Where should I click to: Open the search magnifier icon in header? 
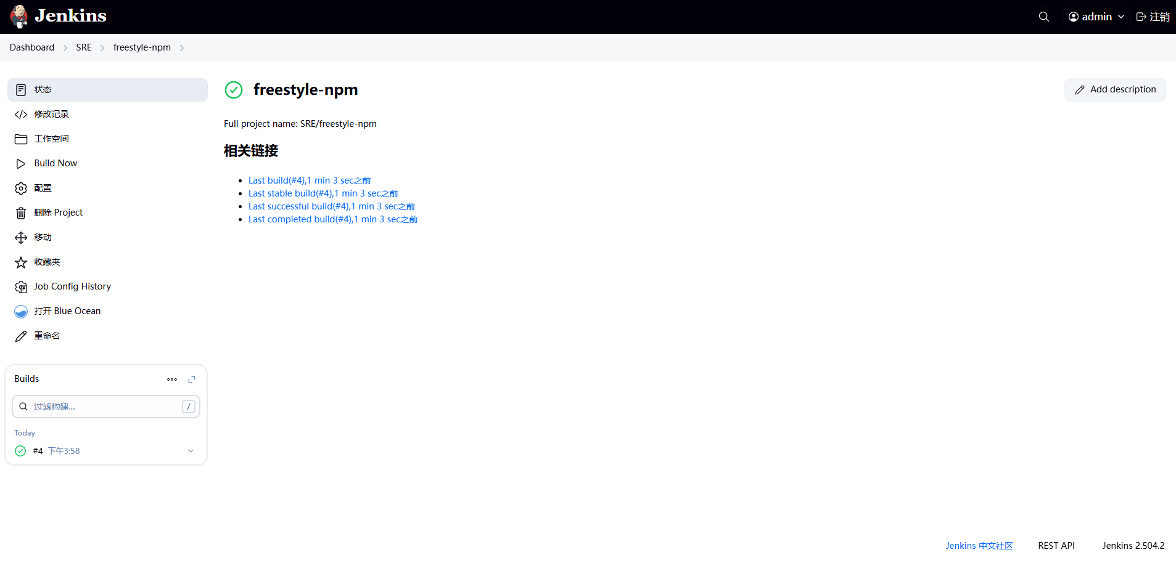[x=1043, y=17]
